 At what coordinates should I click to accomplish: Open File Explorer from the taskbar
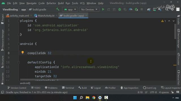coord(87,98)
